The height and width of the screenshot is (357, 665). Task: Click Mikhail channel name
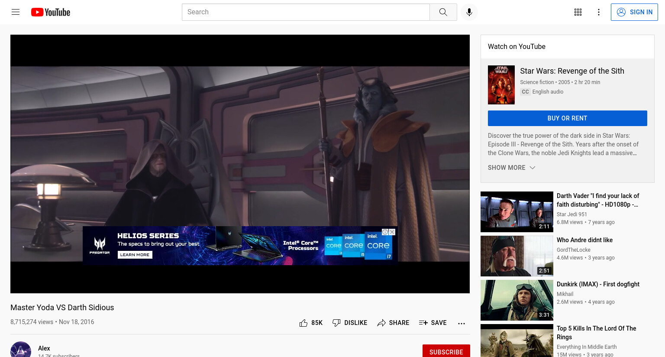565,294
